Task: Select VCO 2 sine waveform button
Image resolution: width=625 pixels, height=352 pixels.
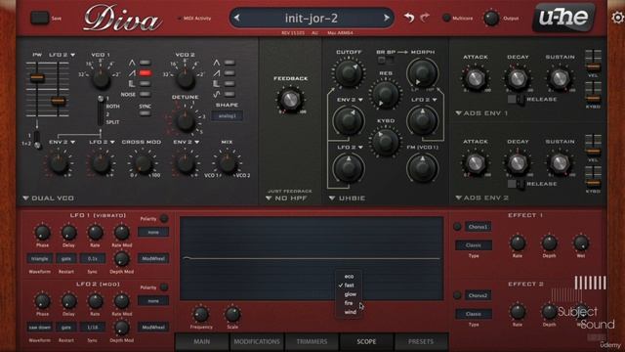Action: click(229, 94)
